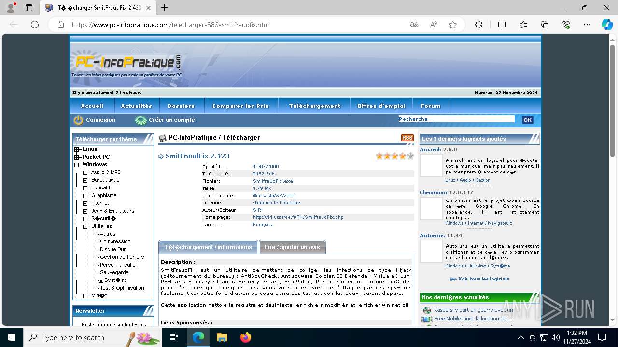Open the Dossiers menu item
Image resolution: width=618 pixels, height=347 pixels.
[x=181, y=106]
